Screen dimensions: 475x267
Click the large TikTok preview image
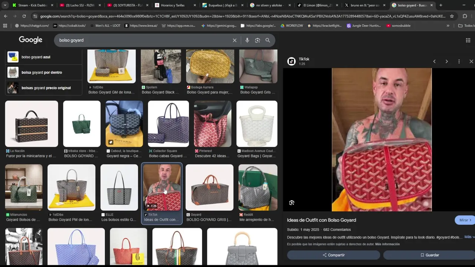tap(381, 139)
